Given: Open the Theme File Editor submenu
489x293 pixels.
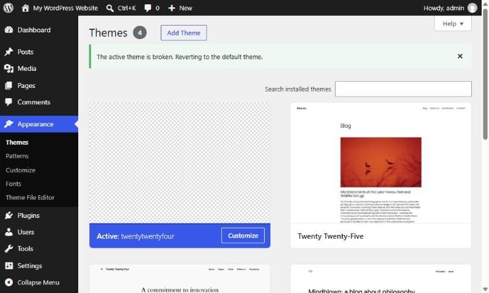Looking at the screenshot, I should tap(30, 197).
